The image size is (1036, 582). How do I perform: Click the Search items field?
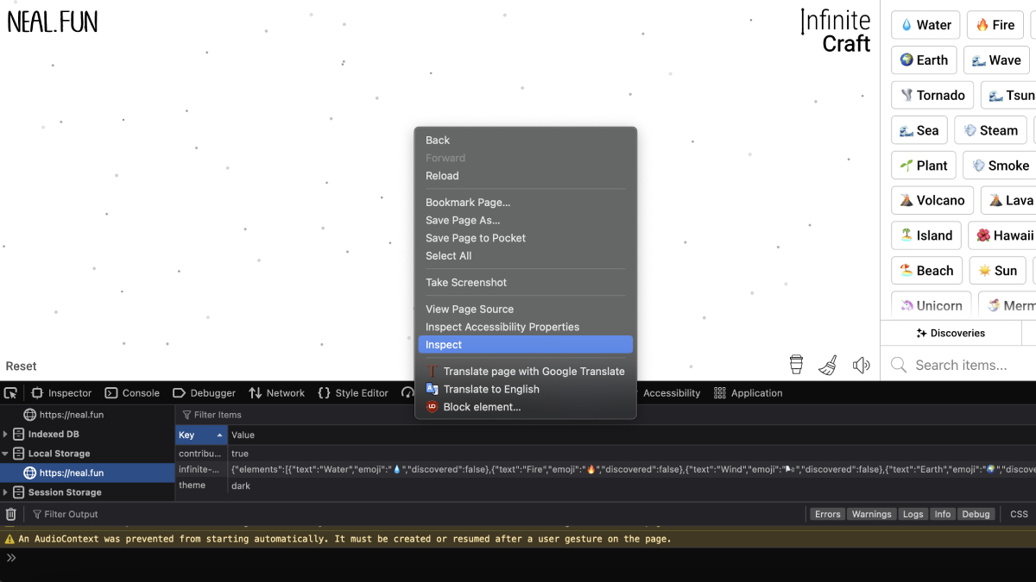coord(967,365)
